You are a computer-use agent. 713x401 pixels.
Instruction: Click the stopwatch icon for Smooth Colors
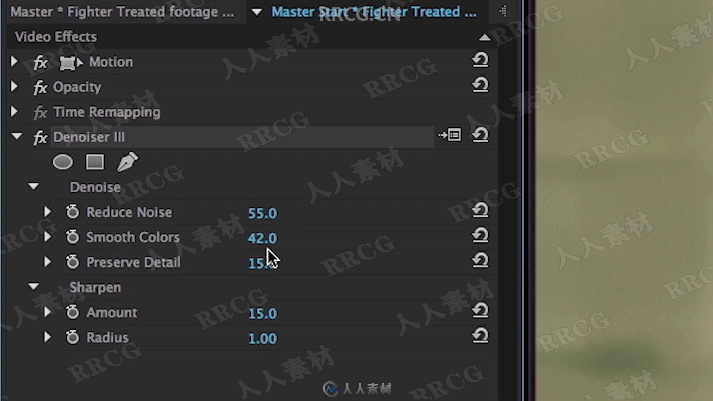tap(72, 238)
